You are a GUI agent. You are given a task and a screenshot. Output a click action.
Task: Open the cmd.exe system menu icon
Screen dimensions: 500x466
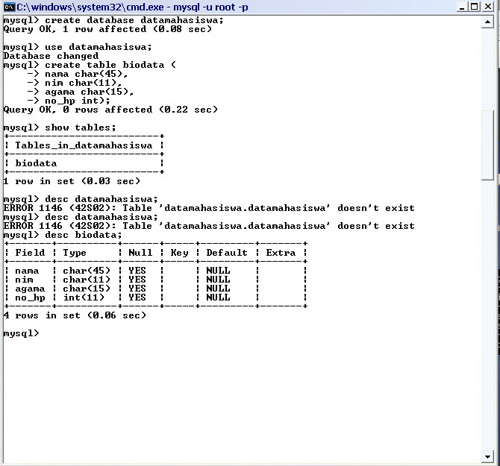(9, 7)
